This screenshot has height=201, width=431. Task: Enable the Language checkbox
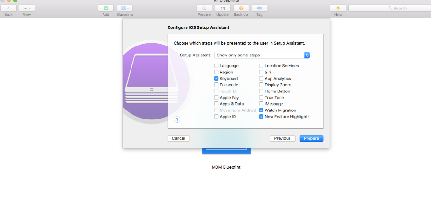216,66
